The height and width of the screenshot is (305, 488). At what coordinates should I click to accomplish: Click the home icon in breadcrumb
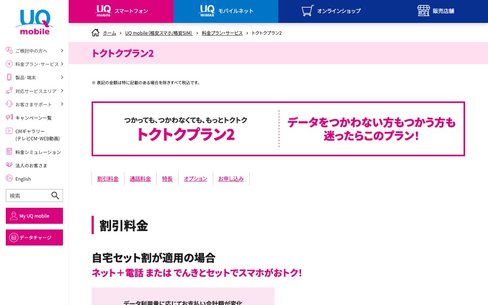pos(95,33)
